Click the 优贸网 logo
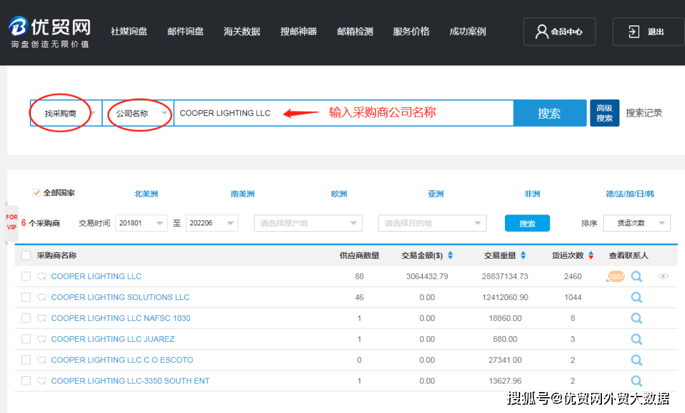The height and width of the screenshot is (413, 685). point(49,28)
